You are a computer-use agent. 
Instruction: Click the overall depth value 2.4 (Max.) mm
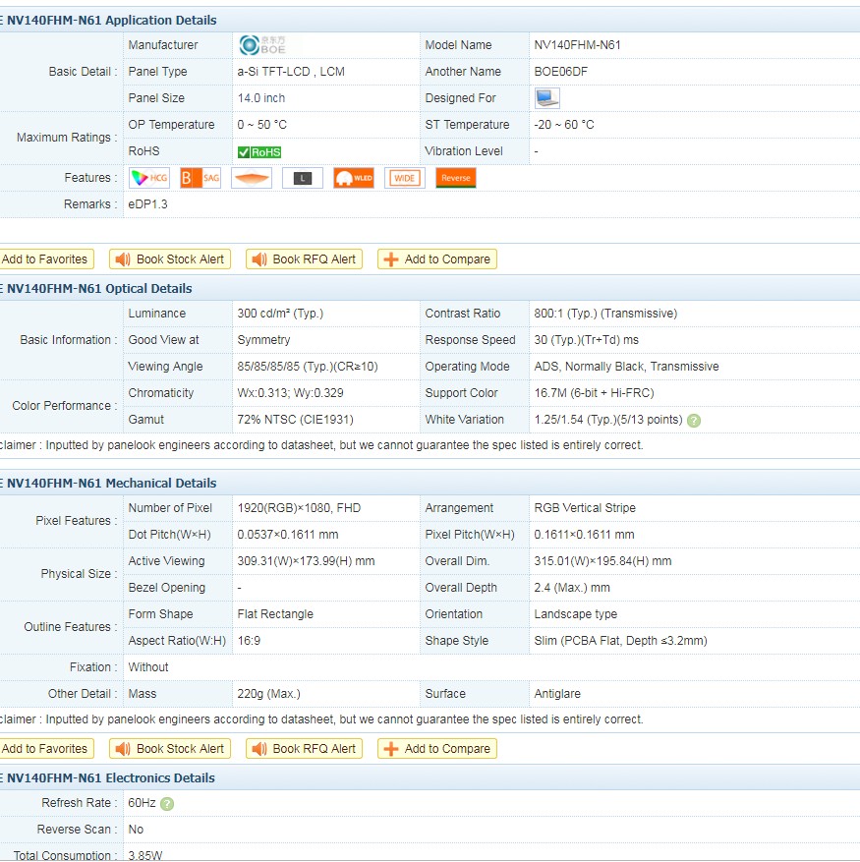(572, 588)
